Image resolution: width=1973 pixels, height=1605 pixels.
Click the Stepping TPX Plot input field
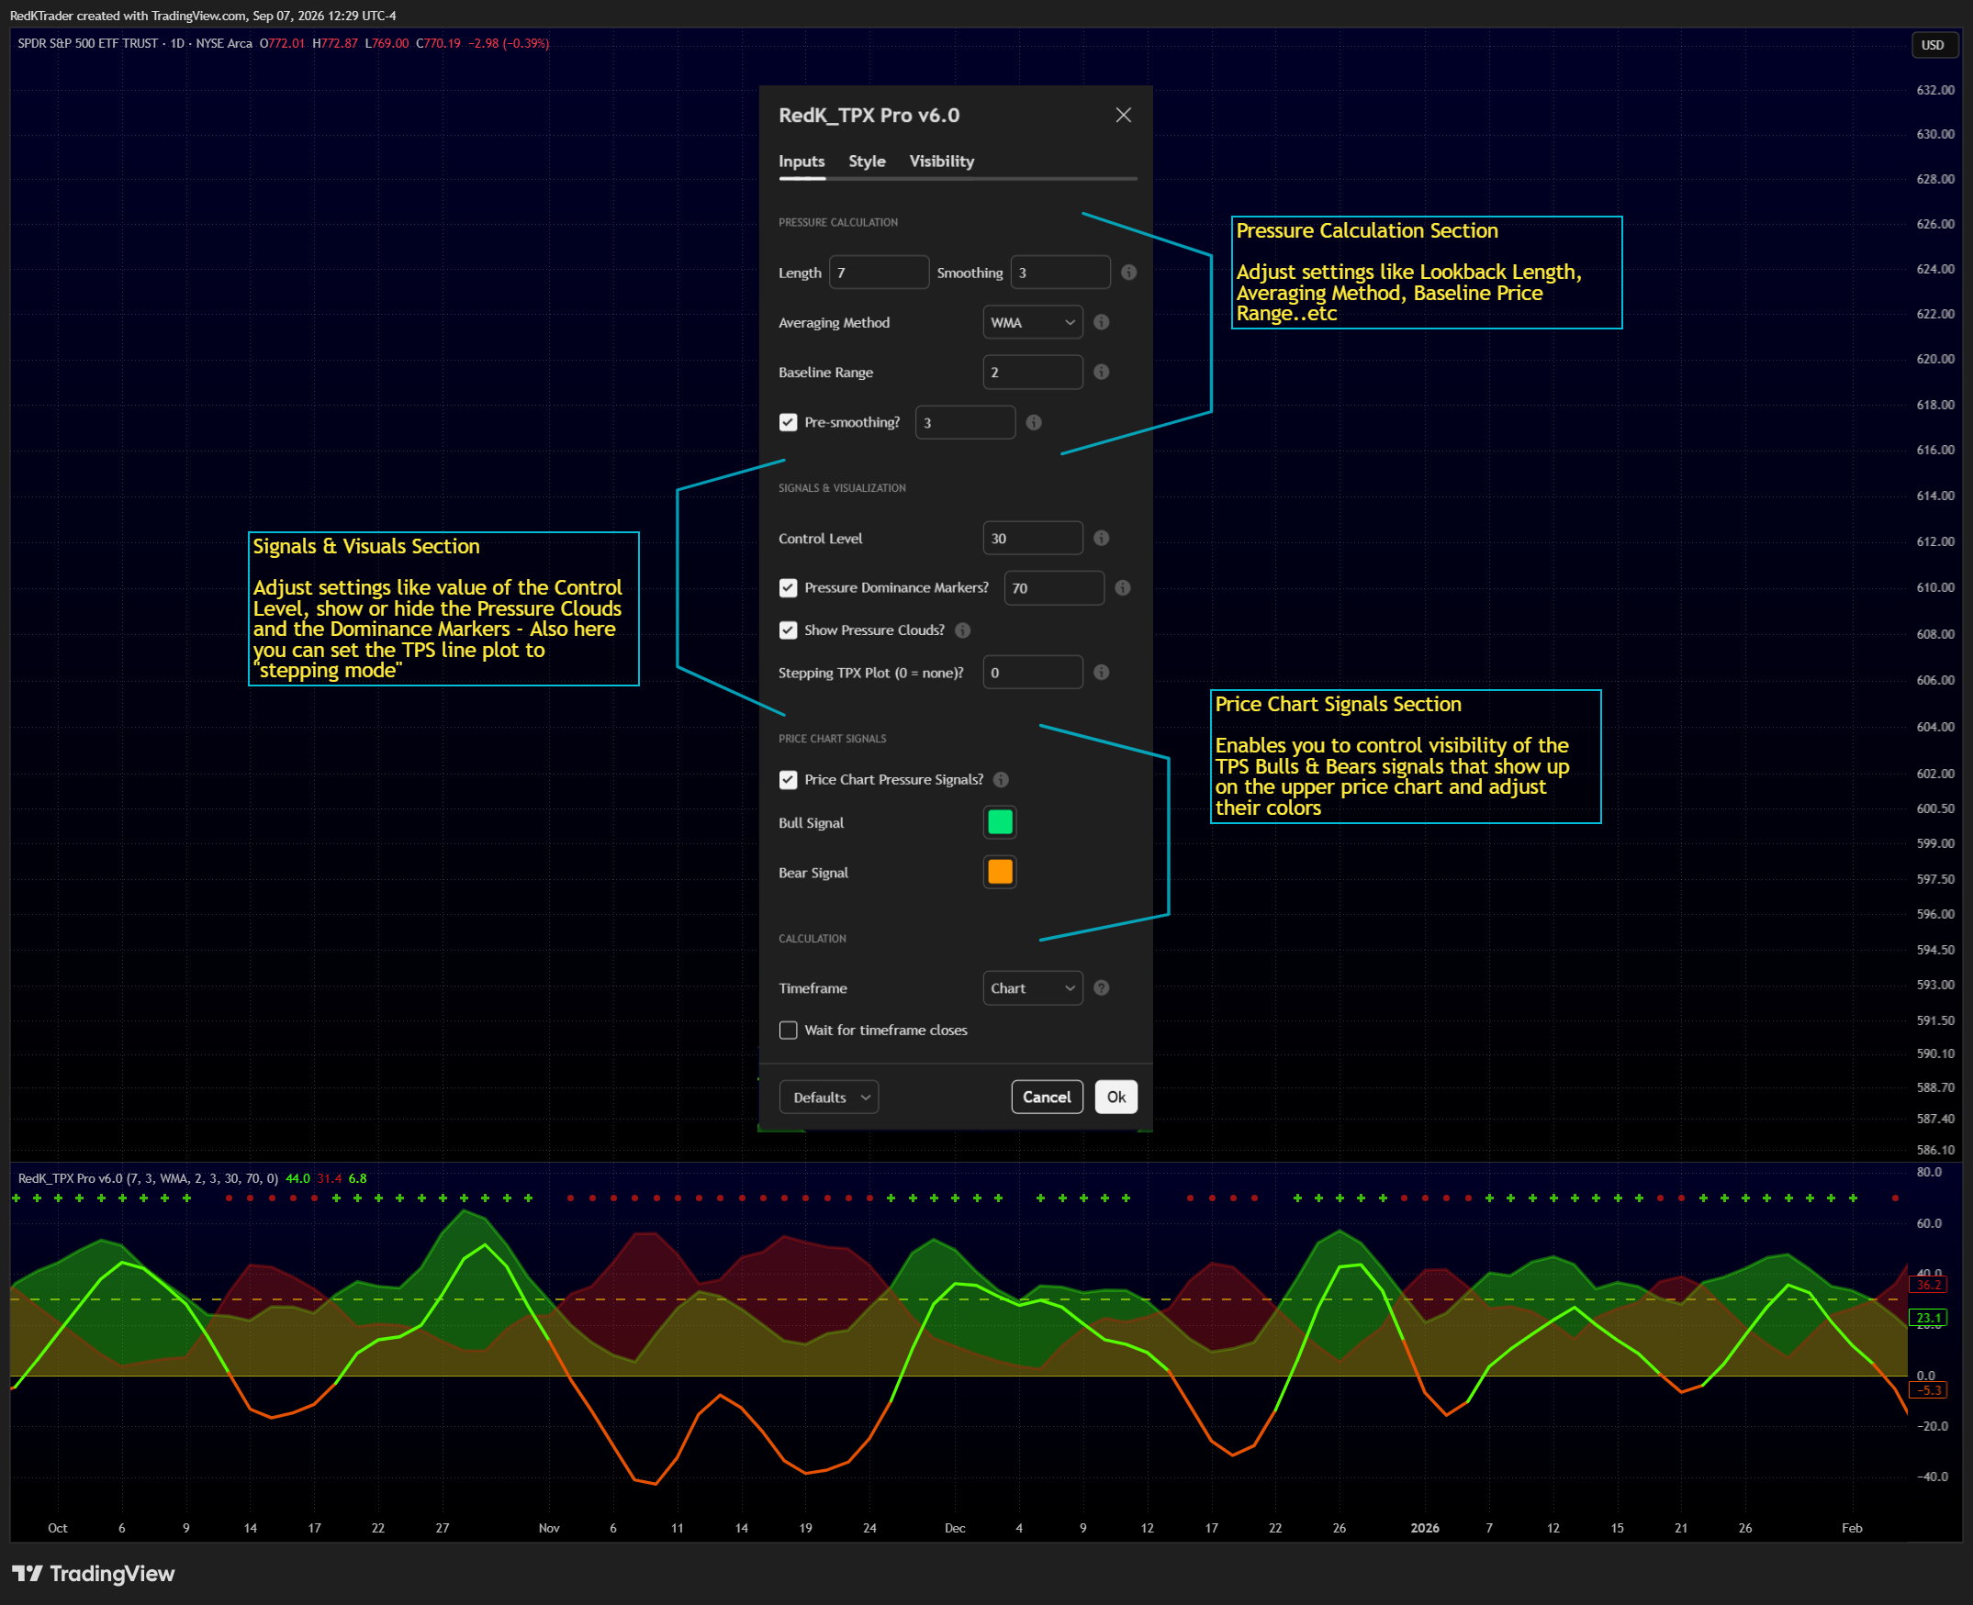[x=1032, y=672]
